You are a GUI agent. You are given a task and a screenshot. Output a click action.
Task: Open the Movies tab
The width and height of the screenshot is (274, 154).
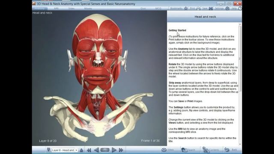pyautogui.click(x=88, y=9)
